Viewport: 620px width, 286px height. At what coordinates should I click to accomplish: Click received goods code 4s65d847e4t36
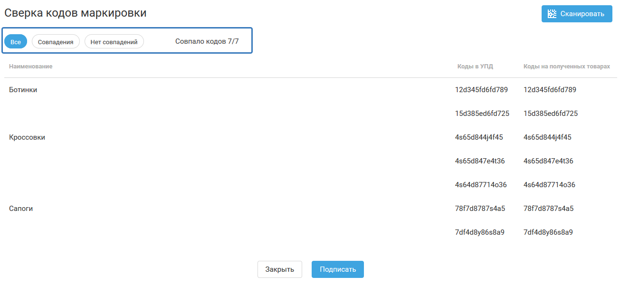tap(548, 161)
